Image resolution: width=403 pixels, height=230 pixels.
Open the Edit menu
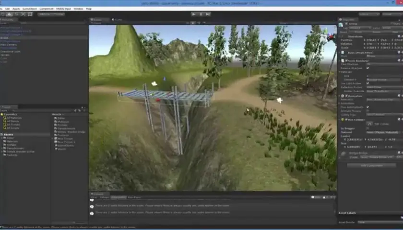7,9
